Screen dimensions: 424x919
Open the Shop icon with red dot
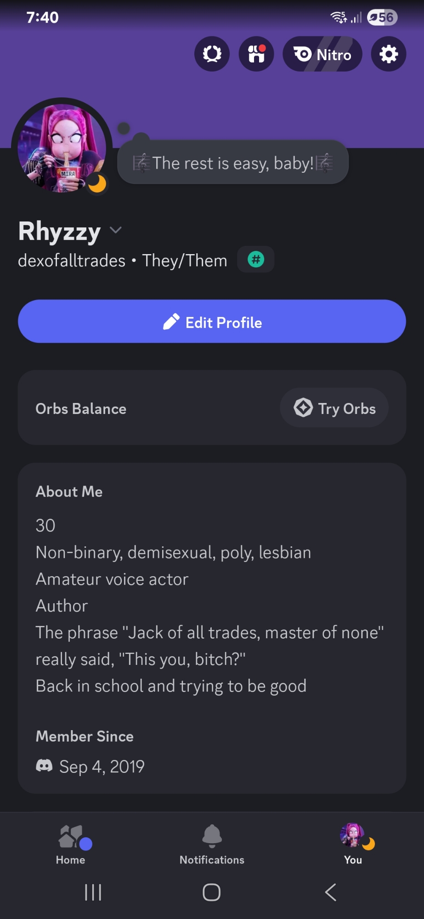point(256,54)
